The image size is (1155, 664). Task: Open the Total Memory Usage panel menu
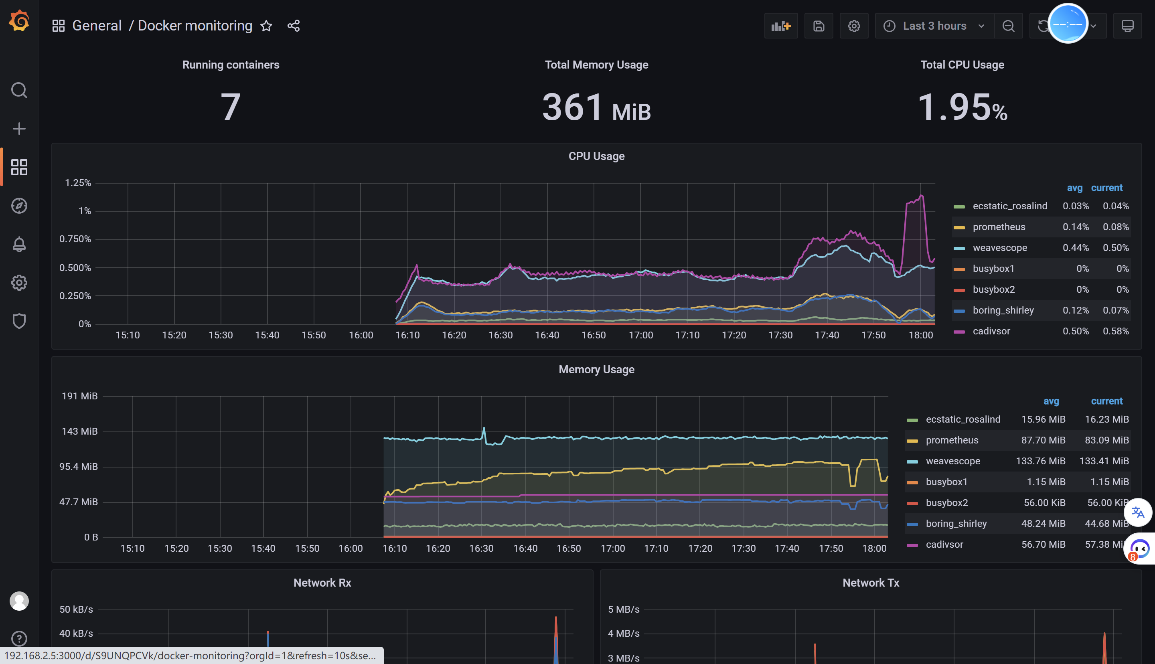596,65
